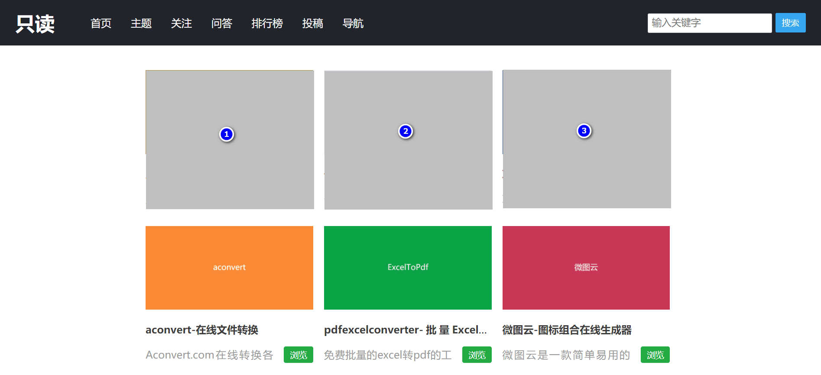Screen dimensions: 821x375
Task: Go to the 主题 page
Action: tap(141, 23)
